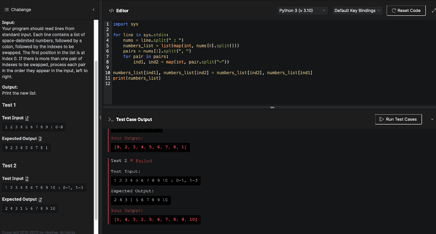The image size is (436, 234).
Task: Click the Test Case Output terminal icon
Action: click(x=111, y=119)
